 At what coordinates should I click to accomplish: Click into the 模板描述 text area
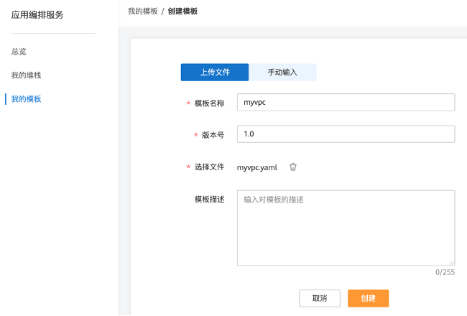pos(346,228)
